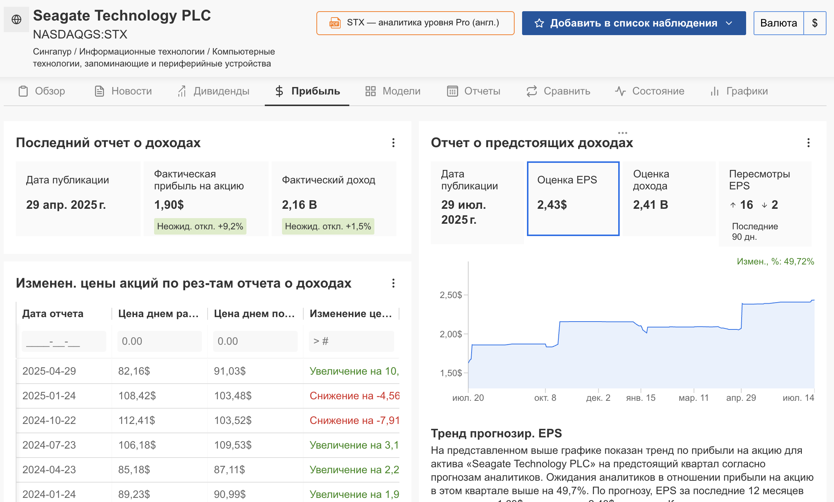The width and height of the screenshot is (834, 502).
Task: Click the 1,90$ actual EPS value
Action: pos(169,205)
